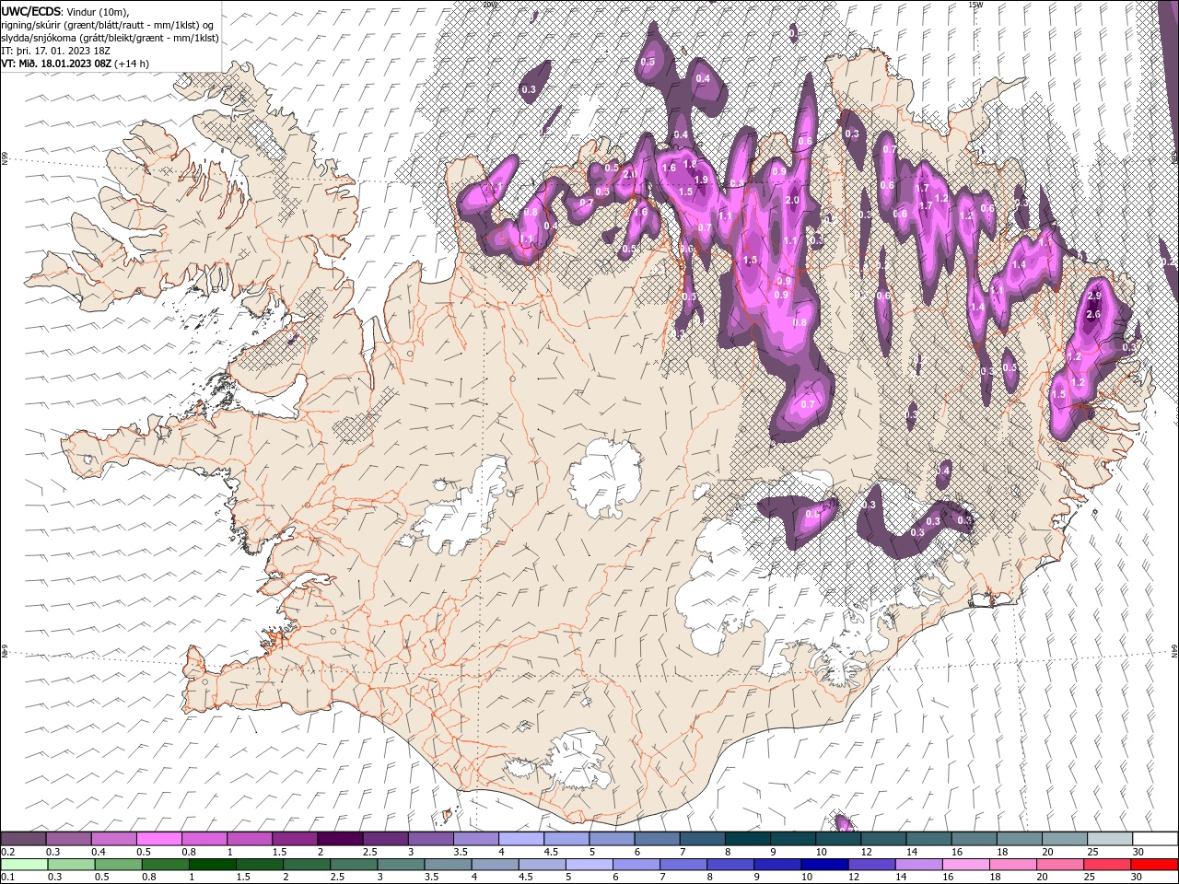Viewport: 1179px width, 884px height.
Task: Click the 'rigning/skúrir' rain legend description line
Action: click(x=107, y=25)
